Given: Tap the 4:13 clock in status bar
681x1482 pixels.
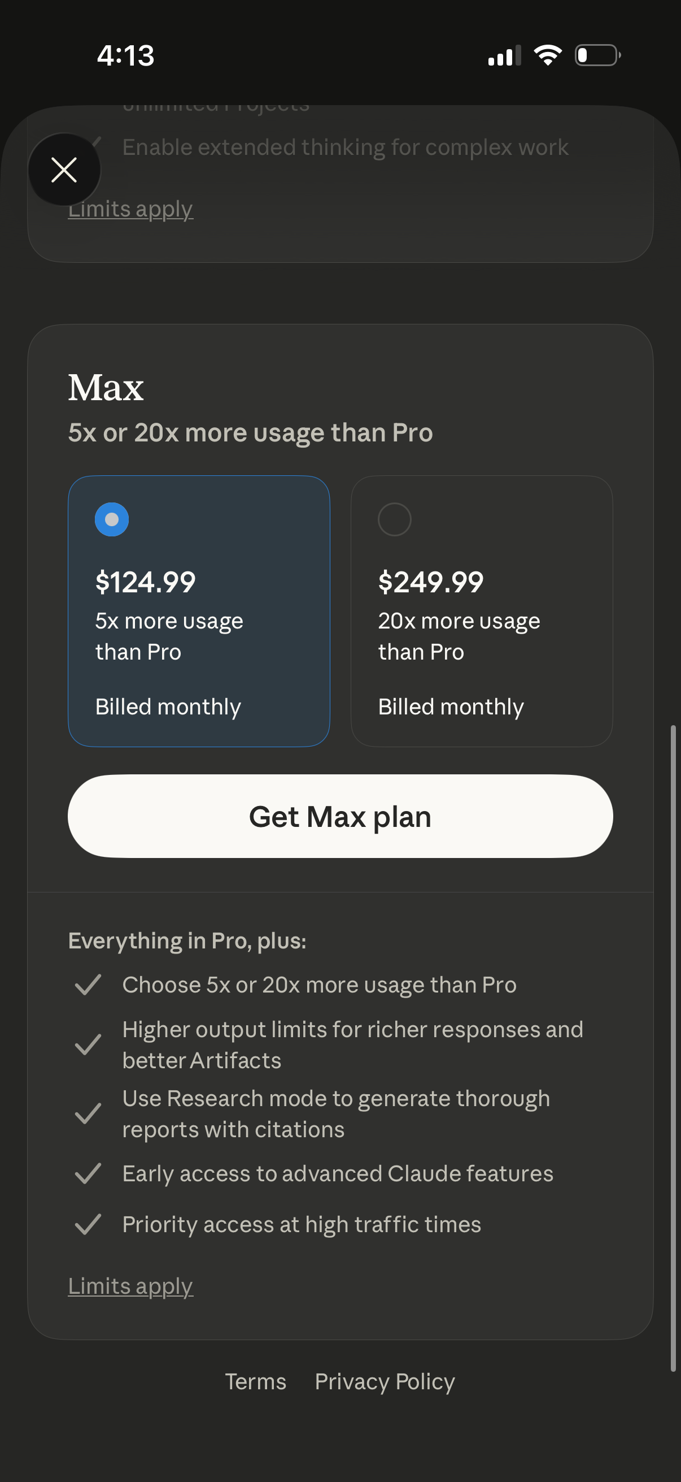Looking at the screenshot, I should 126,56.
